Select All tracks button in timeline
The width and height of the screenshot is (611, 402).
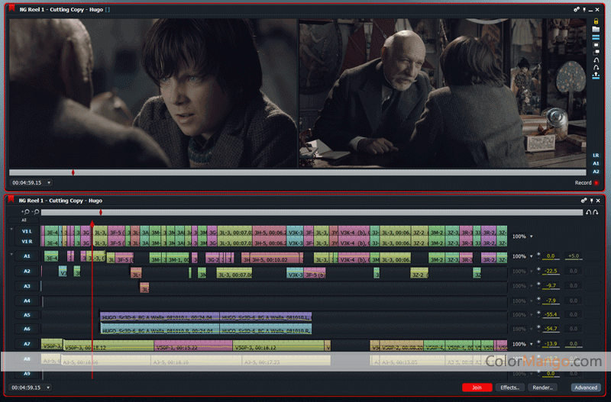point(24,220)
